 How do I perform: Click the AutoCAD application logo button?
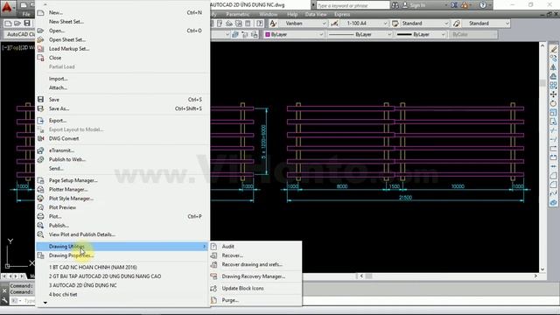[7, 8]
